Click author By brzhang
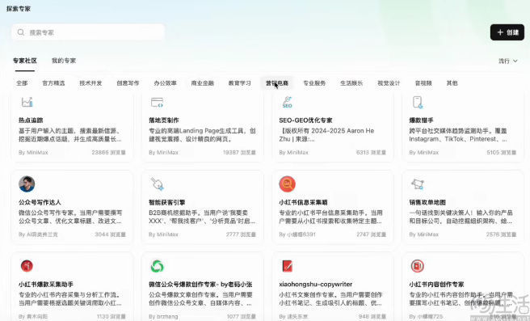The width and height of the screenshot is (530, 321). point(163,317)
